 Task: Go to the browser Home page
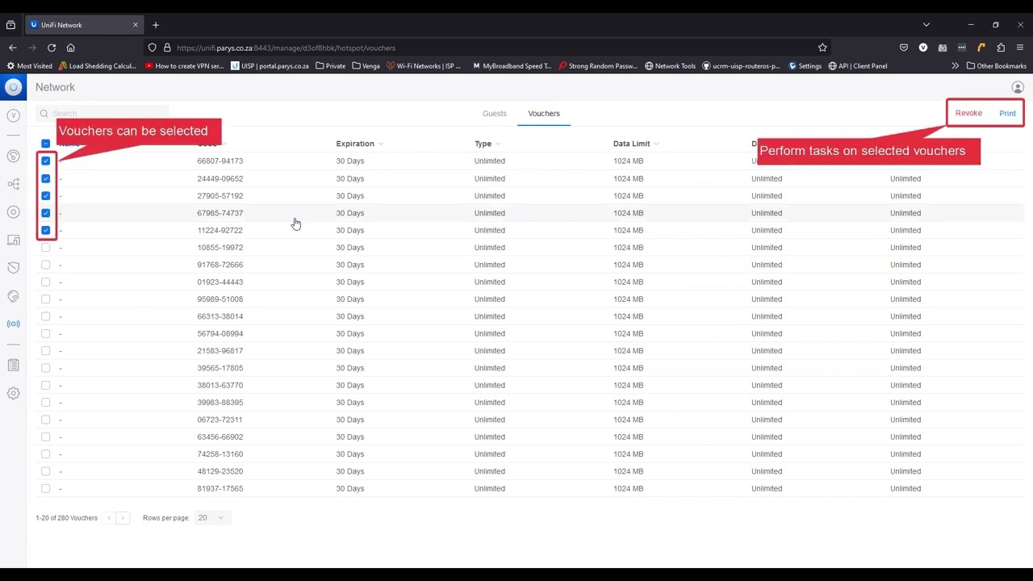[x=71, y=48]
